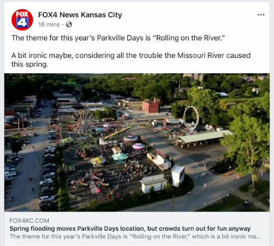Click the long green-roofed pavilion in photo

(204, 137)
